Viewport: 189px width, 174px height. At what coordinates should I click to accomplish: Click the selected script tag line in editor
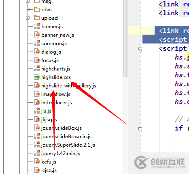(166, 39)
